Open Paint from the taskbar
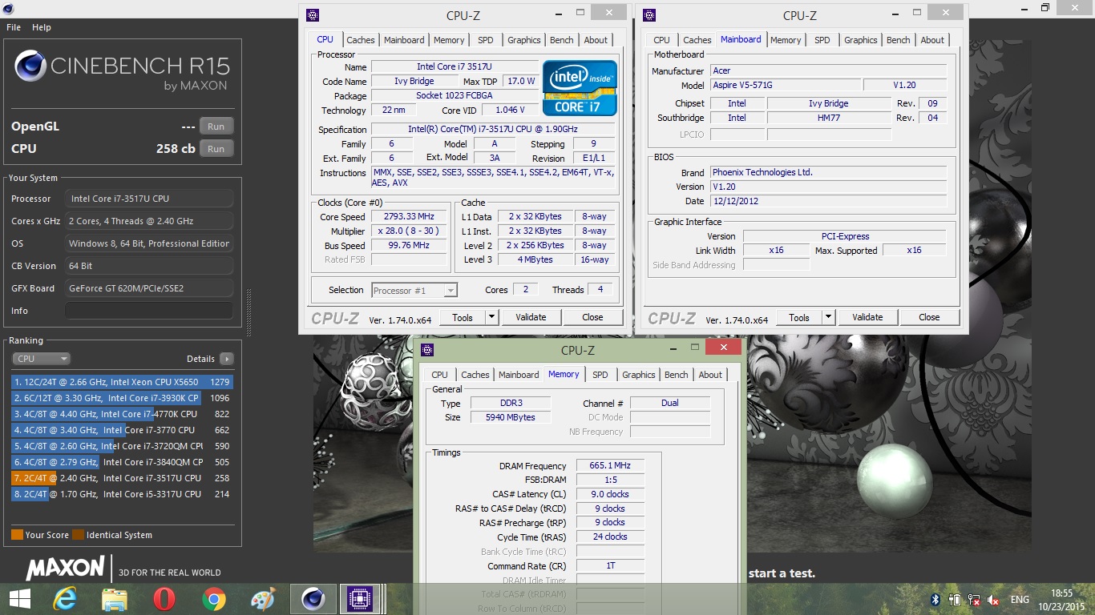This screenshot has width=1095, height=615. 263,599
